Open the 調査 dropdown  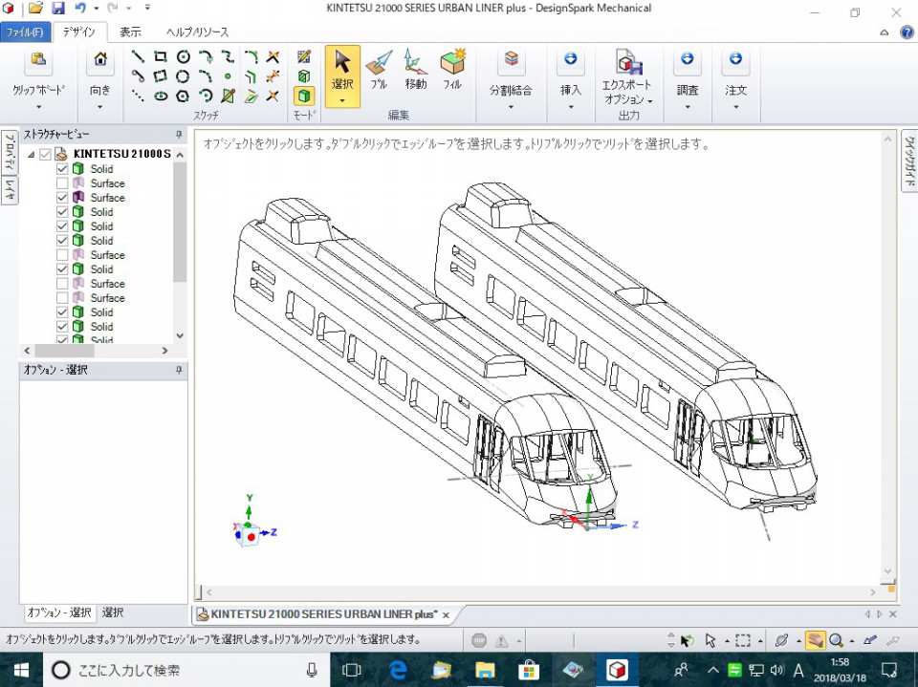(688, 107)
